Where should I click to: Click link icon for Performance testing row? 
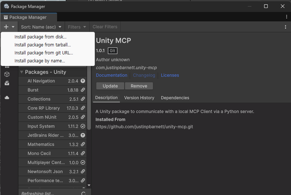pos(83,181)
